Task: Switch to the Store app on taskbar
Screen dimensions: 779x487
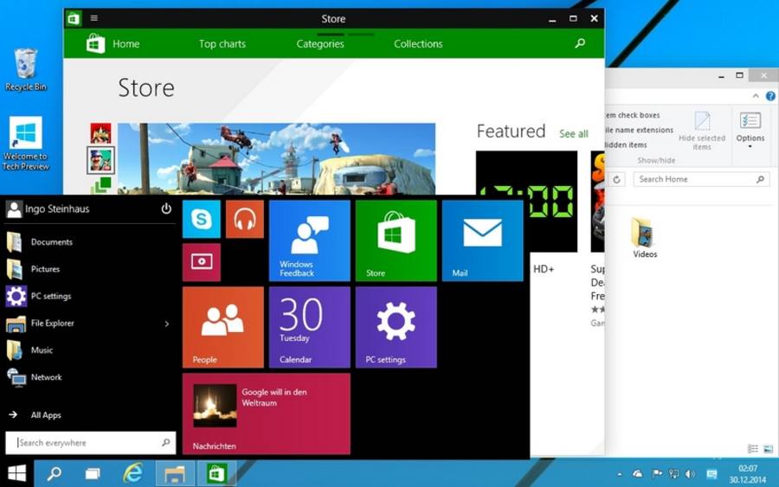Action: 216,474
